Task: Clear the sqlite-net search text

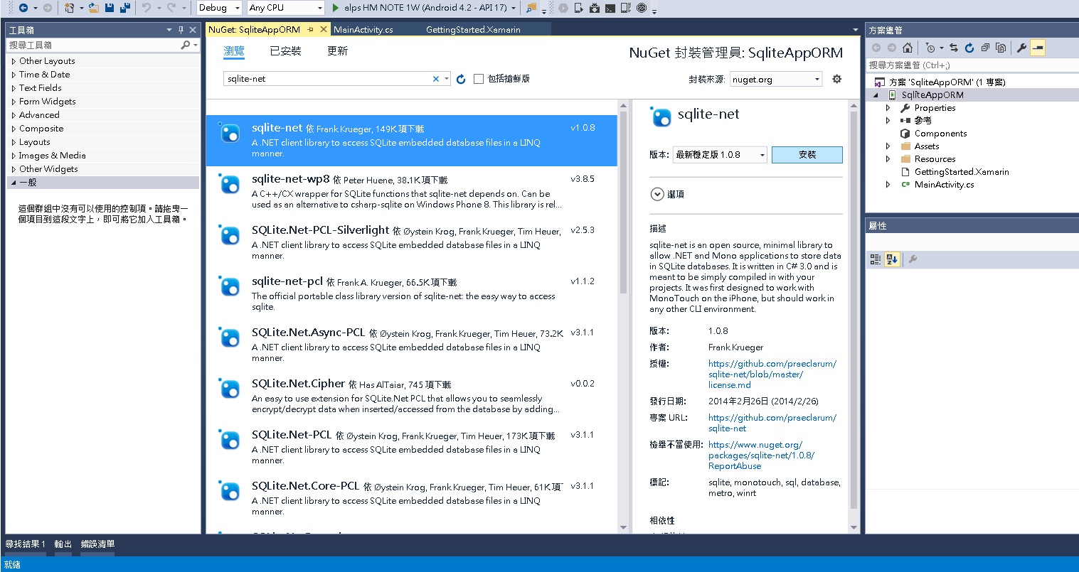Action: pyautogui.click(x=436, y=79)
